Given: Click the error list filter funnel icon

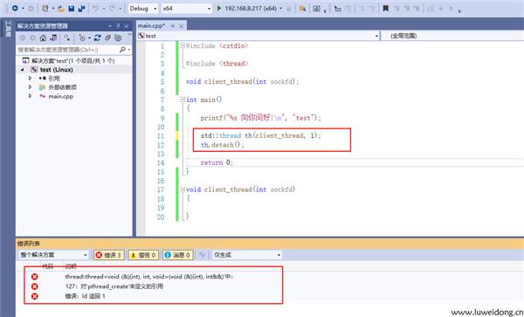Looking at the screenshot, I should pos(202,255).
